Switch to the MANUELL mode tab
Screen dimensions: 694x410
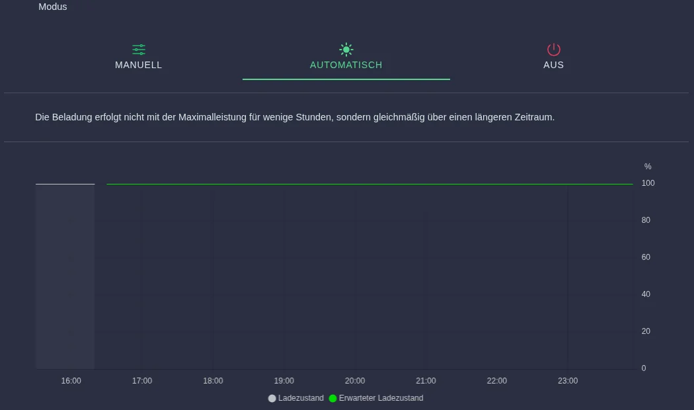(139, 58)
